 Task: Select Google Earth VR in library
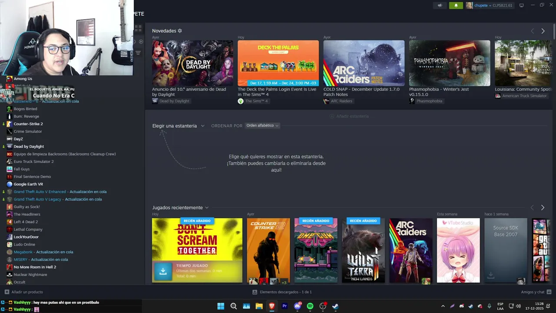(28, 184)
